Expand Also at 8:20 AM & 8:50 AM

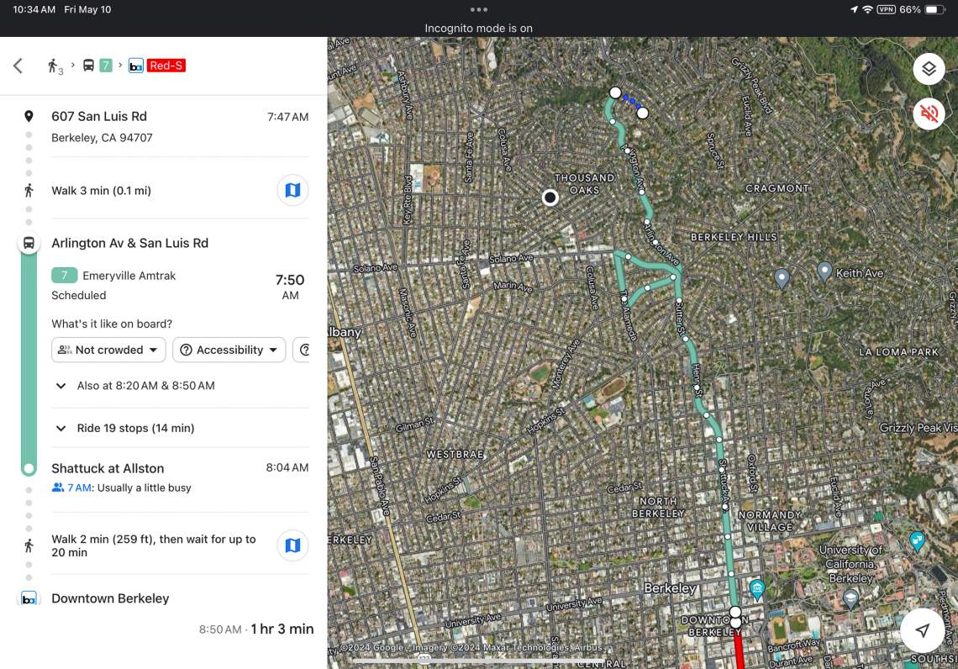[135, 386]
